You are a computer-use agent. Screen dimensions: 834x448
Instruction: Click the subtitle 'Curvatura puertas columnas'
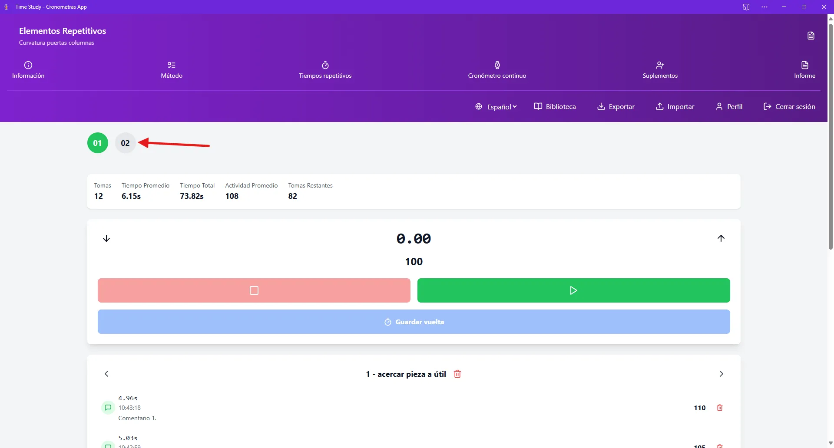pyautogui.click(x=56, y=43)
